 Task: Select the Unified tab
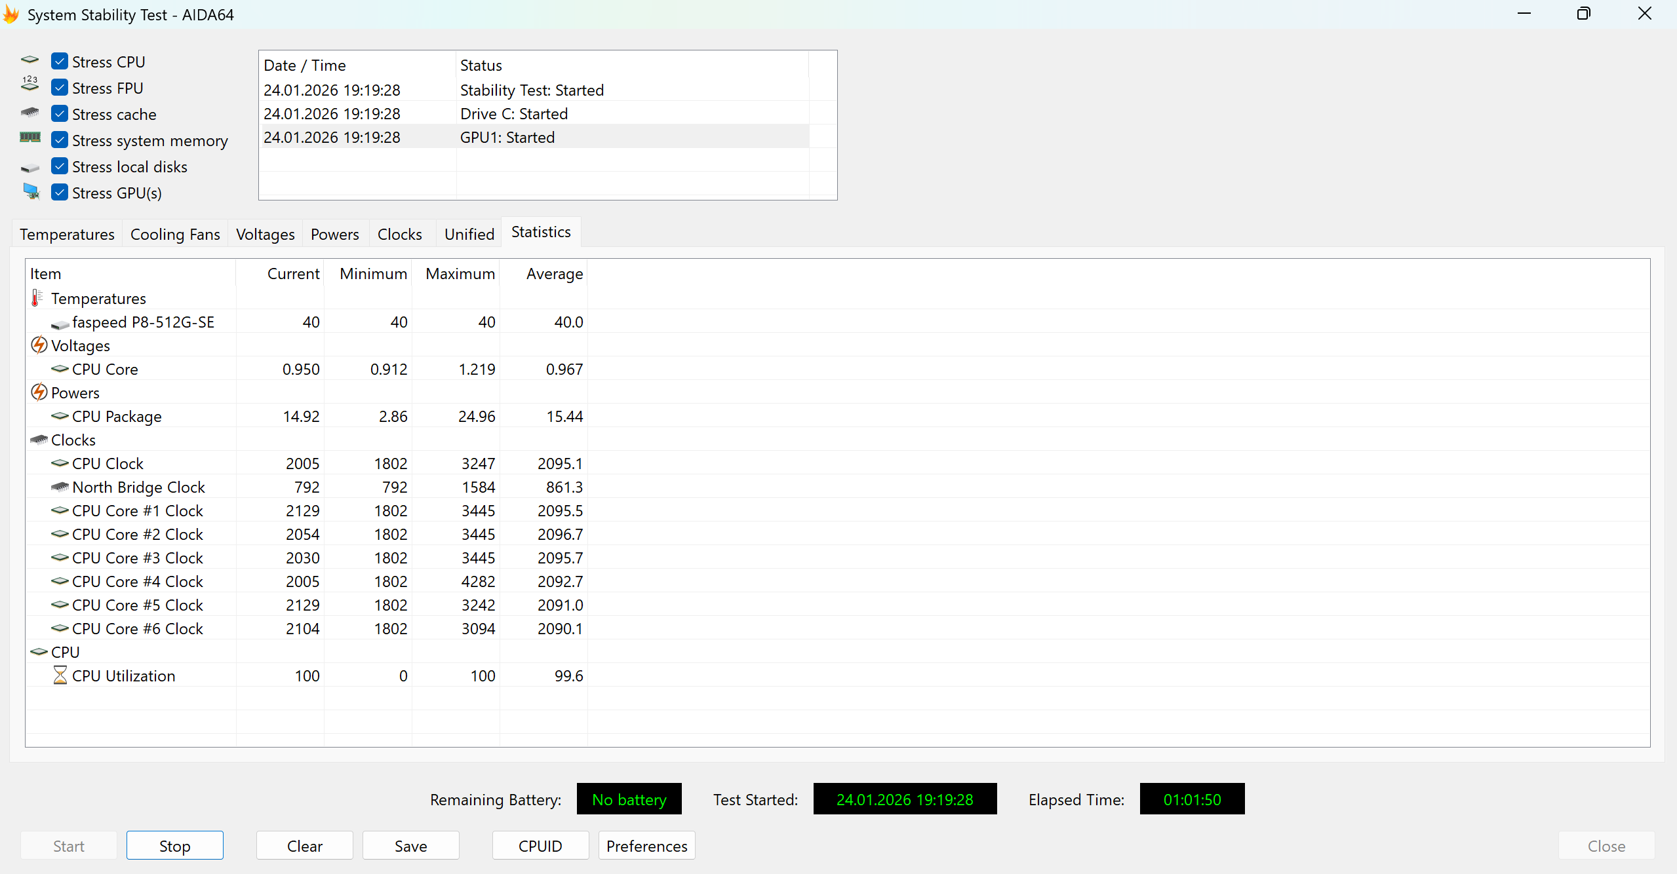point(469,235)
